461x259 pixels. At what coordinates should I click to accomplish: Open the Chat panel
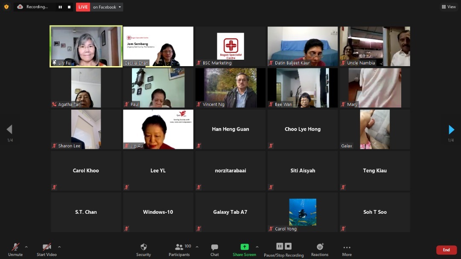pyautogui.click(x=214, y=247)
